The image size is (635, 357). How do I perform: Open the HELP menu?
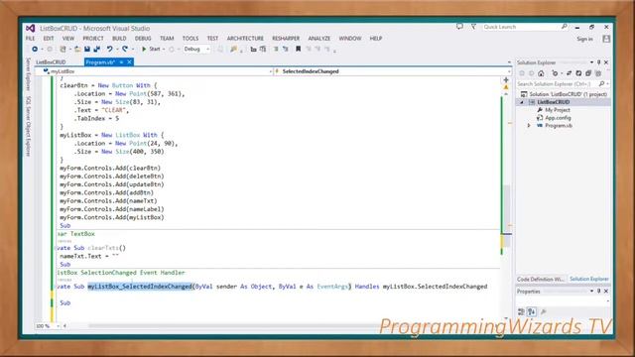pos(376,39)
